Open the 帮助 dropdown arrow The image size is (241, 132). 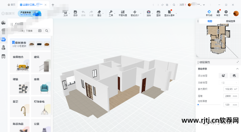(x=230, y=14)
